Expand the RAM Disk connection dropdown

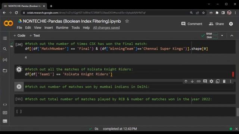click(222, 36)
